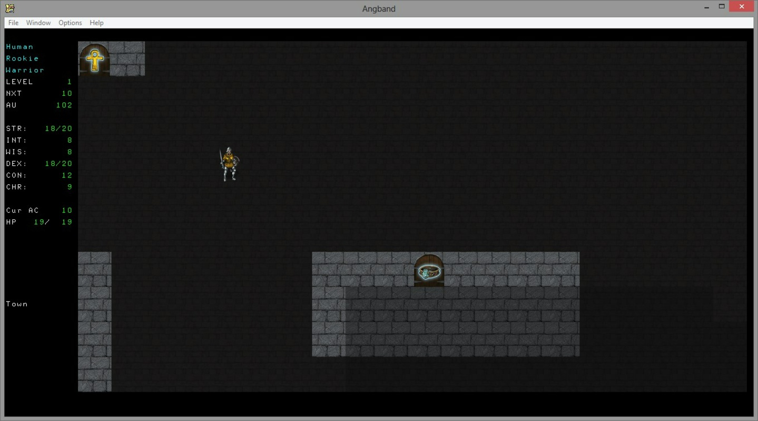Click the NXT 10 experience row

(39, 93)
